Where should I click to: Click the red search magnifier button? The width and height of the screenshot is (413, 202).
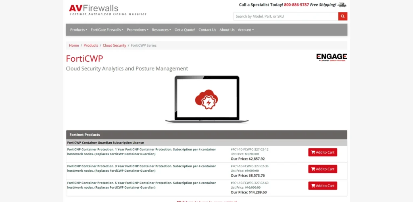tap(343, 16)
